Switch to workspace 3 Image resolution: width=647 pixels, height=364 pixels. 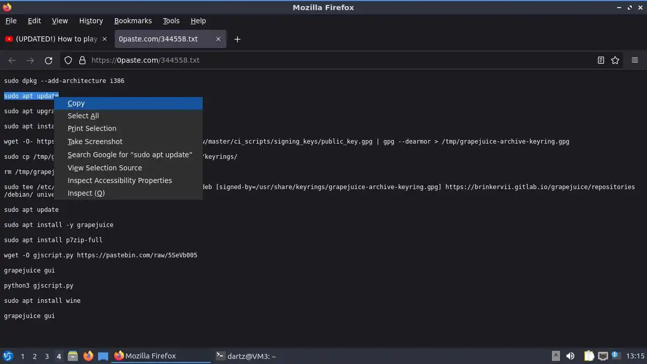pos(47,356)
